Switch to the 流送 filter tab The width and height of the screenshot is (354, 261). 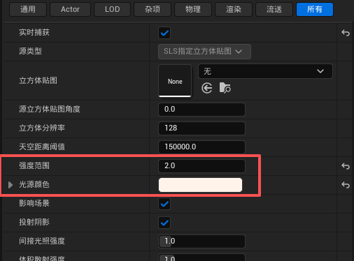[274, 9]
